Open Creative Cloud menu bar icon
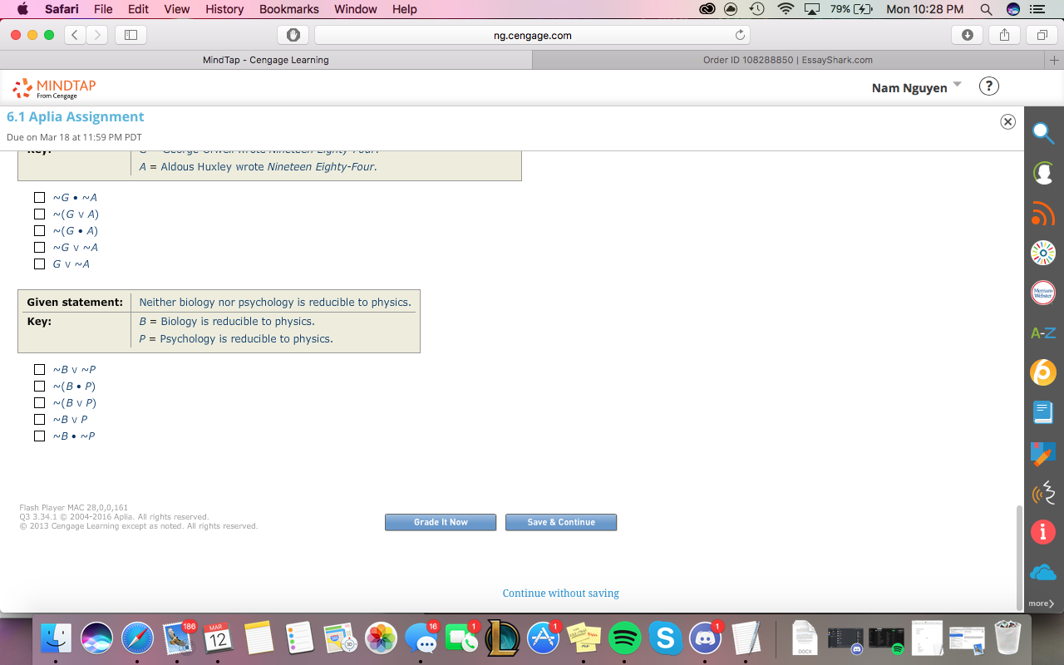This screenshot has height=665, width=1064. tap(707, 9)
